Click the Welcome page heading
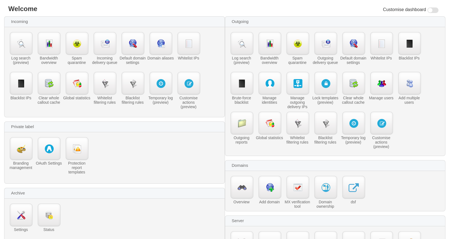This screenshot has height=239, width=449. click(23, 9)
